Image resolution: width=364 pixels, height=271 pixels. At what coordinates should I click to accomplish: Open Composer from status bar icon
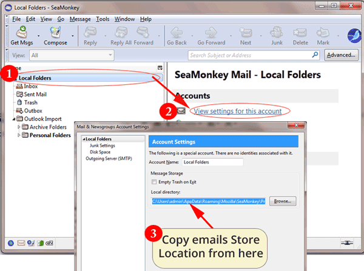31,243
